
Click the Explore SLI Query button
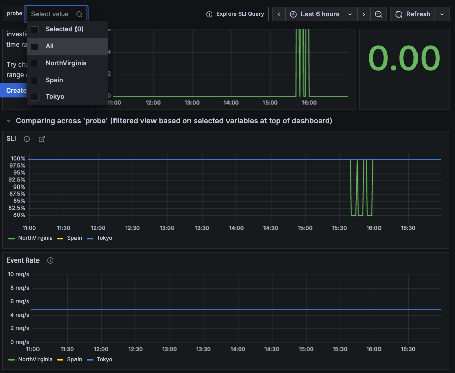pos(235,14)
